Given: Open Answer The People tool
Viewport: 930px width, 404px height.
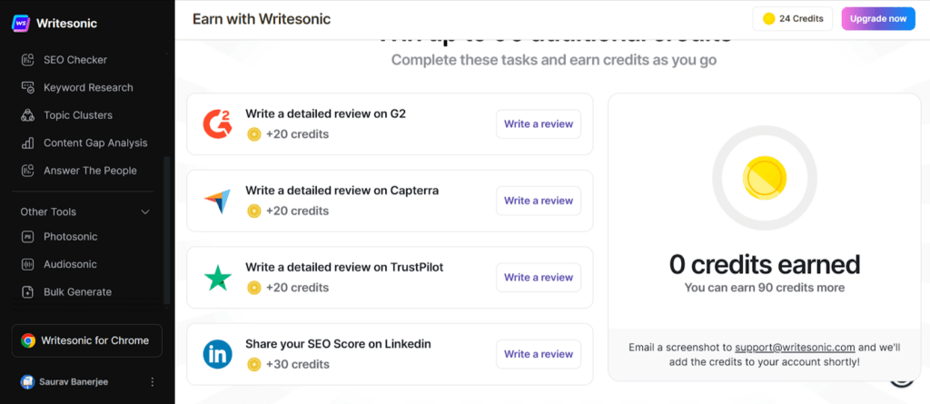Looking at the screenshot, I should pos(79,171).
